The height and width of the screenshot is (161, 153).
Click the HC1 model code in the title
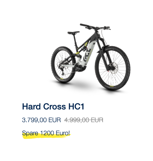(x=76, y=107)
